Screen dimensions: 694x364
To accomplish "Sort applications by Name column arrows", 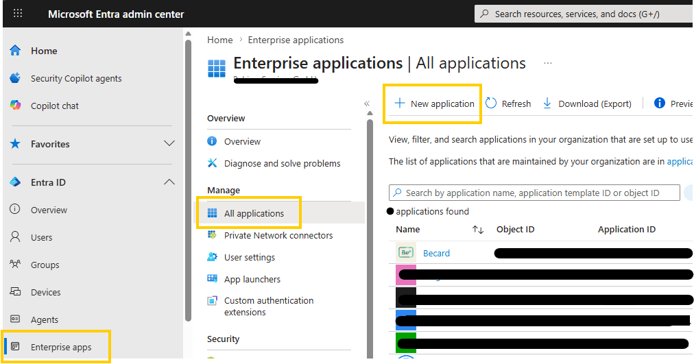I will click(x=477, y=230).
